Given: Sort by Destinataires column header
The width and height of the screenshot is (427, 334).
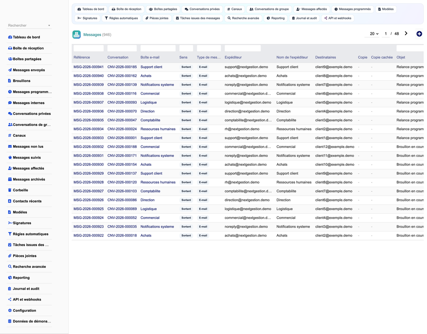Looking at the screenshot, I should point(326,57).
